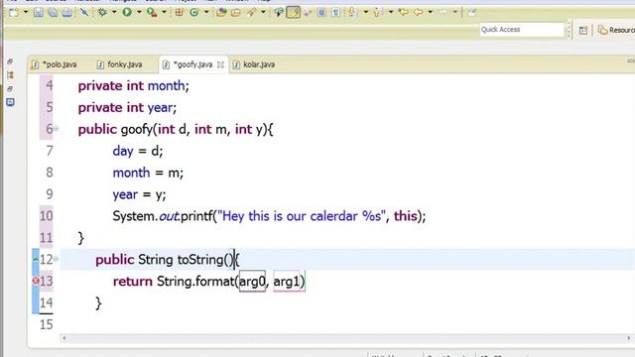Click on the word 'printf' in line 10

[x=196, y=216]
